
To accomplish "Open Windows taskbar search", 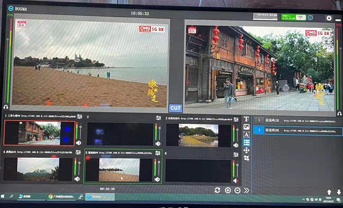I will pyautogui.click(x=12, y=196).
